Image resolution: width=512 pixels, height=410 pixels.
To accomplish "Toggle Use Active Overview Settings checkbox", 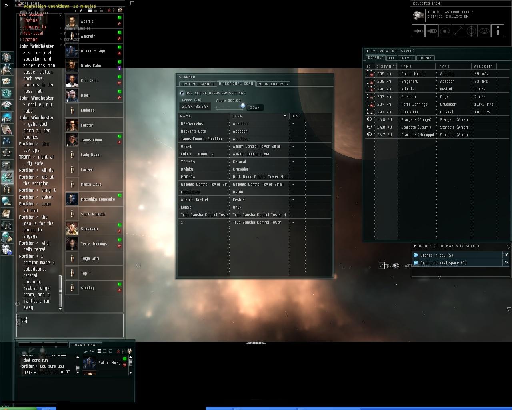I will click(182, 93).
